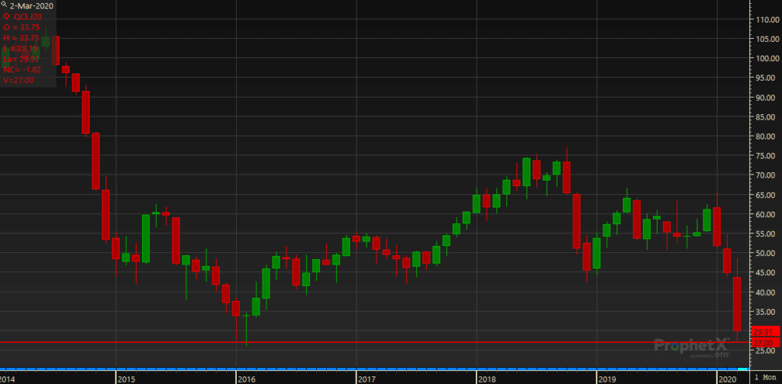Click the 2020 label on the time axis
The image size is (782, 384).
[726, 378]
